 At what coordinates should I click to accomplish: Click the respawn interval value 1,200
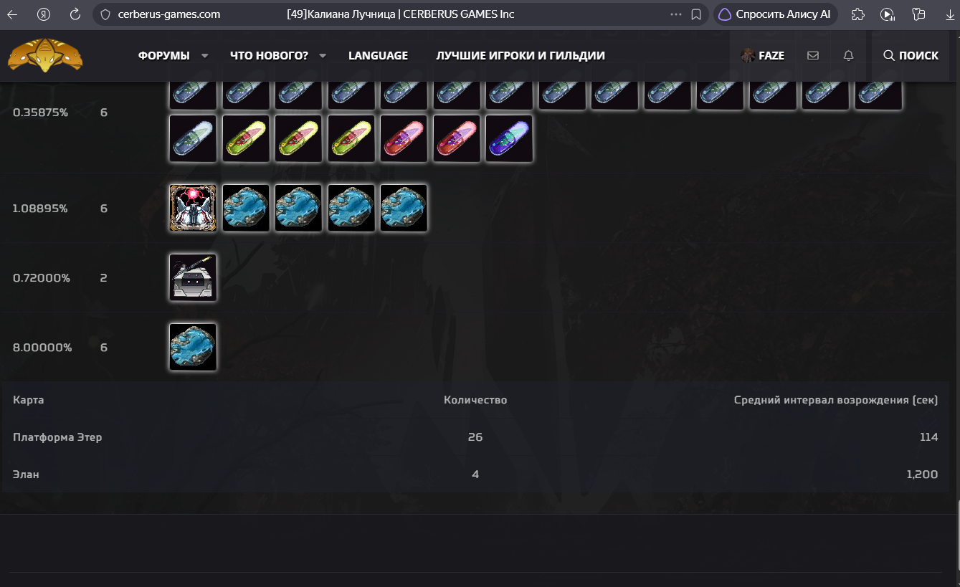922,474
